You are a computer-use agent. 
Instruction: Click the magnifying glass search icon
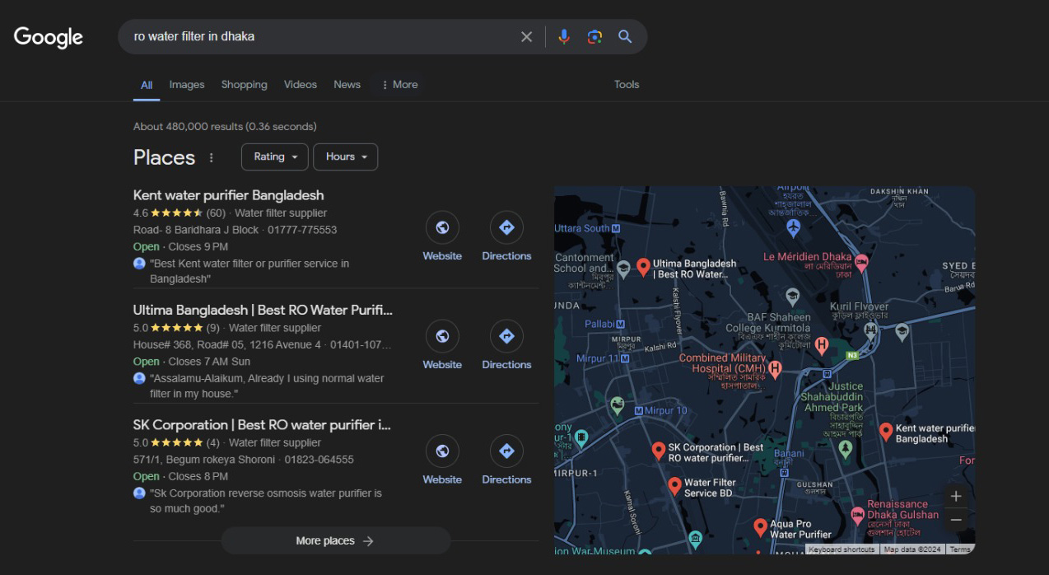tap(625, 37)
